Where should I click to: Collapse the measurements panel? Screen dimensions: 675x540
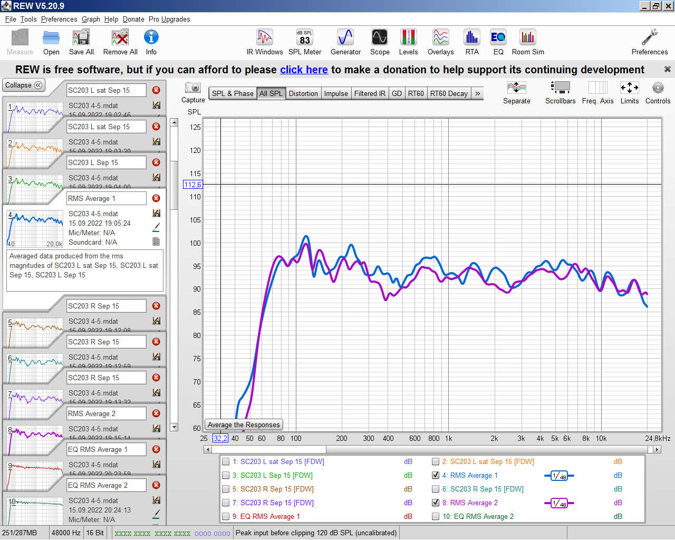click(24, 85)
